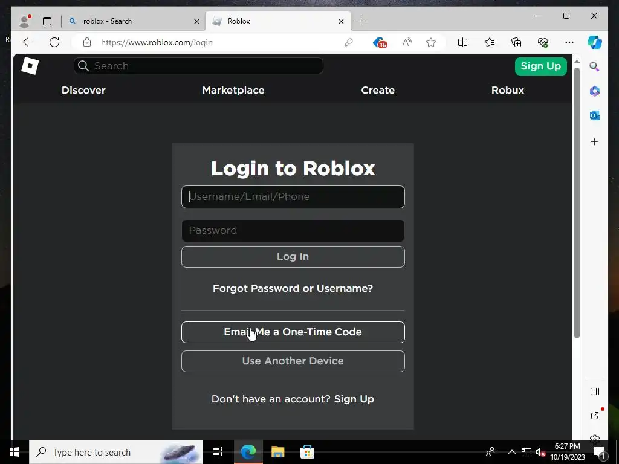Click the taskbar Type here to search box

pos(116,452)
